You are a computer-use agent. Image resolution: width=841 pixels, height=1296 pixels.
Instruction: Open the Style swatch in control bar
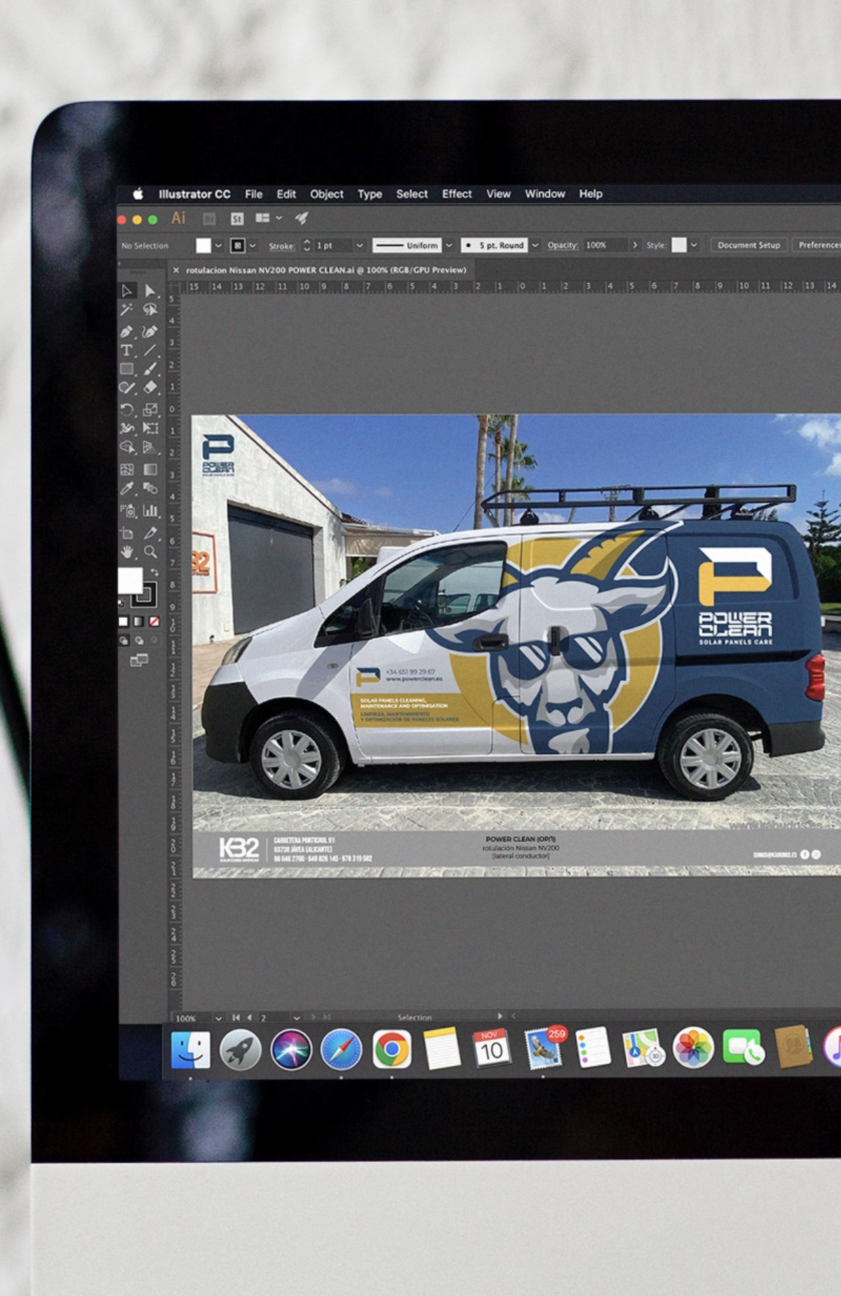pyautogui.click(x=679, y=245)
